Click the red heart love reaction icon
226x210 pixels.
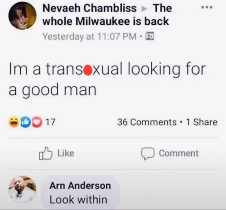click(x=37, y=122)
